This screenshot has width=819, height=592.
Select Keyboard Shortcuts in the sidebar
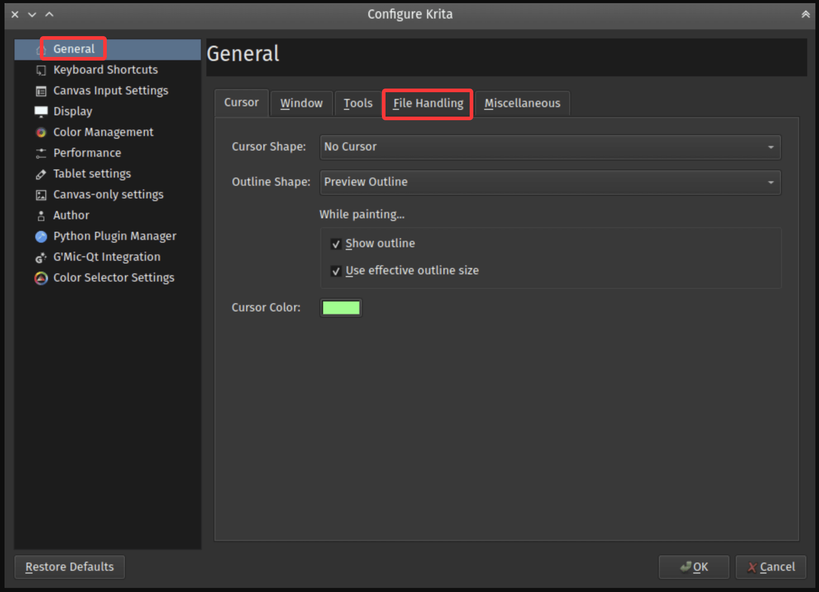[105, 70]
